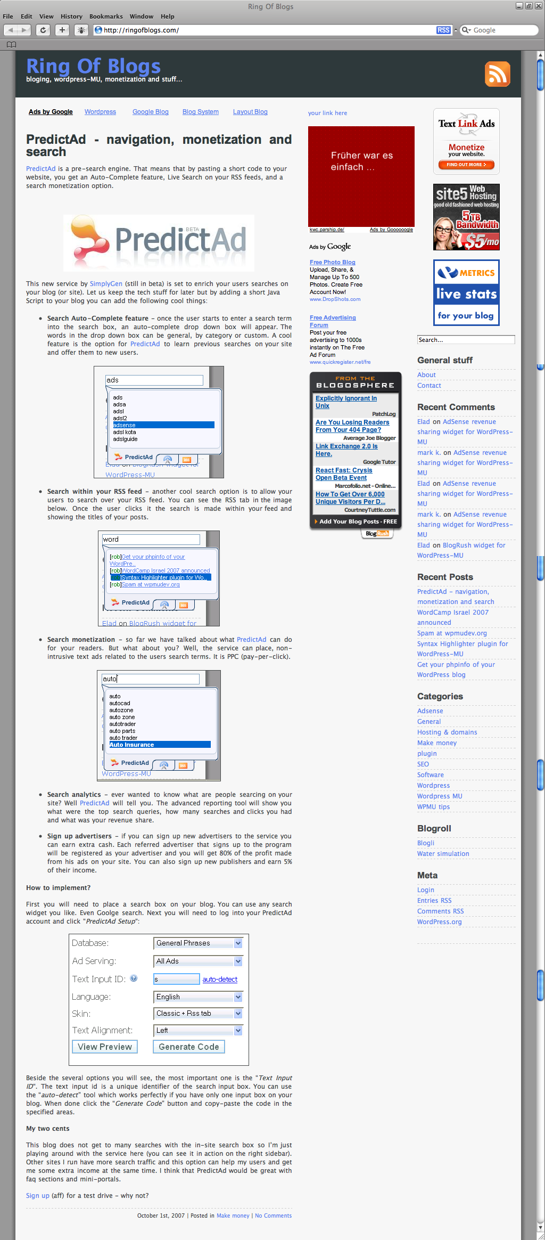Click the Make money category link in footer
The width and height of the screenshot is (545, 1240).
click(233, 1215)
